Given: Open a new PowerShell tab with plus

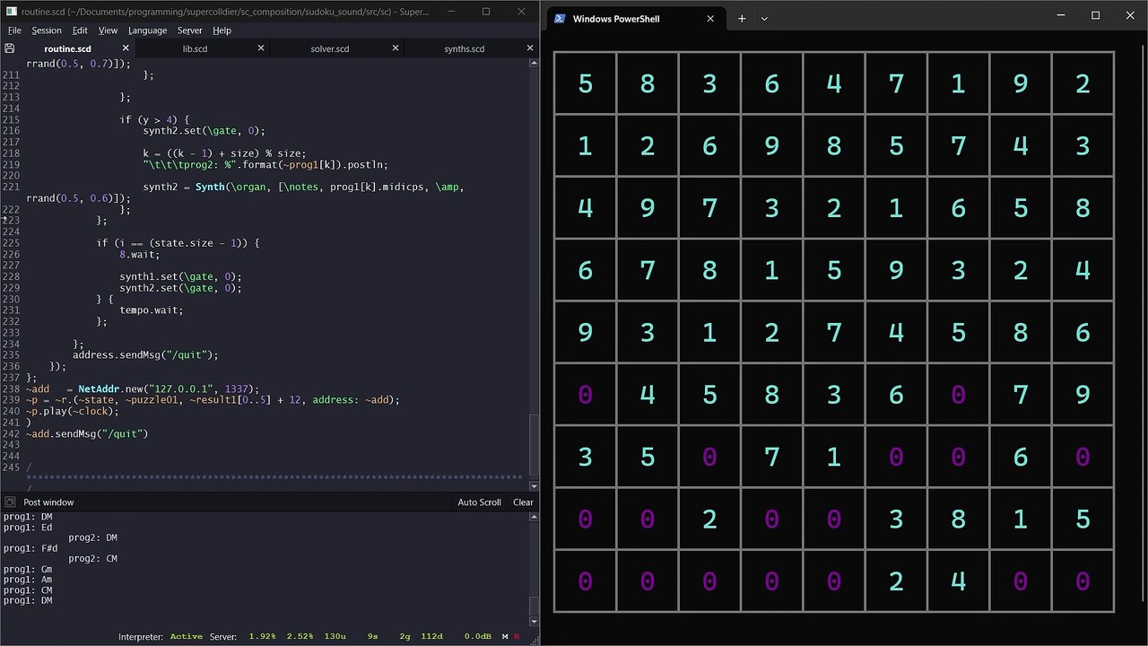Looking at the screenshot, I should (742, 18).
